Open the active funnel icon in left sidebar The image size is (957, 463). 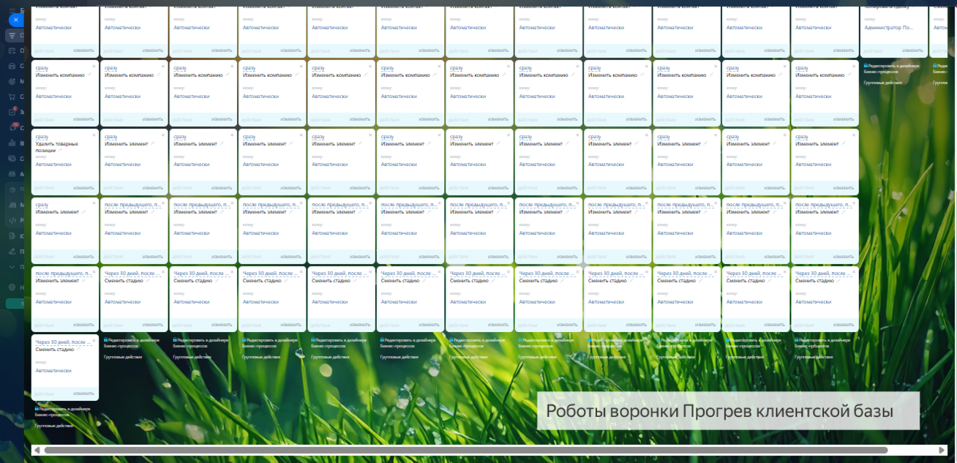click(x=12, y=35)
